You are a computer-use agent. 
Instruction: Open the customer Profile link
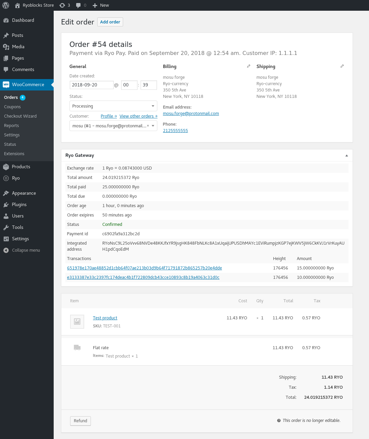(x=109, y=116)
